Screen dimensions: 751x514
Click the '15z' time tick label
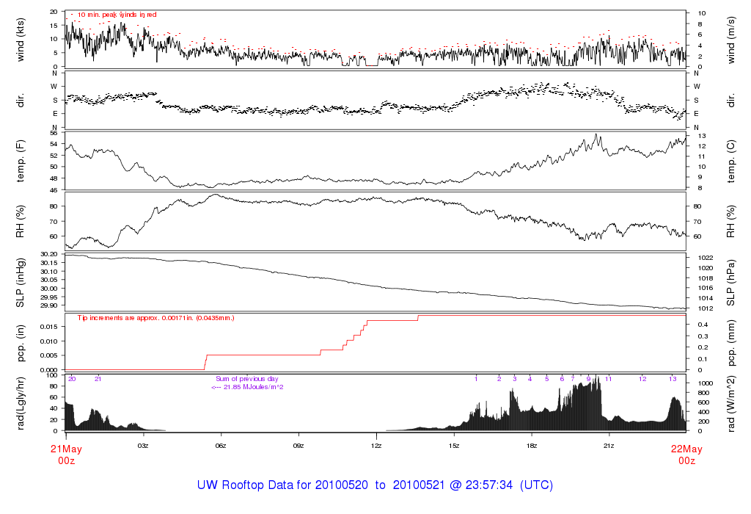[453, 446]
